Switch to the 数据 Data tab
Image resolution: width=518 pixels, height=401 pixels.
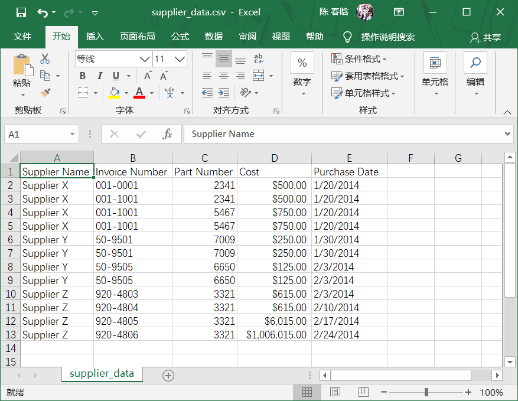point(213,37)
